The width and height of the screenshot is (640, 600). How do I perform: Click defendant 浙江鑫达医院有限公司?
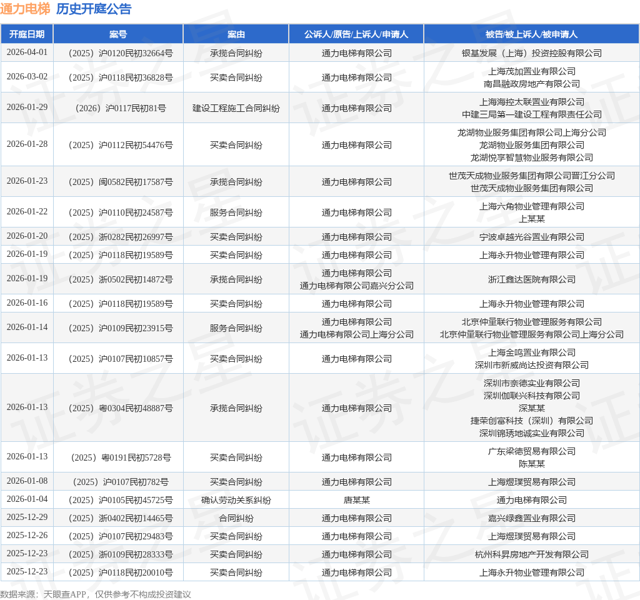(x=531, y=279)
